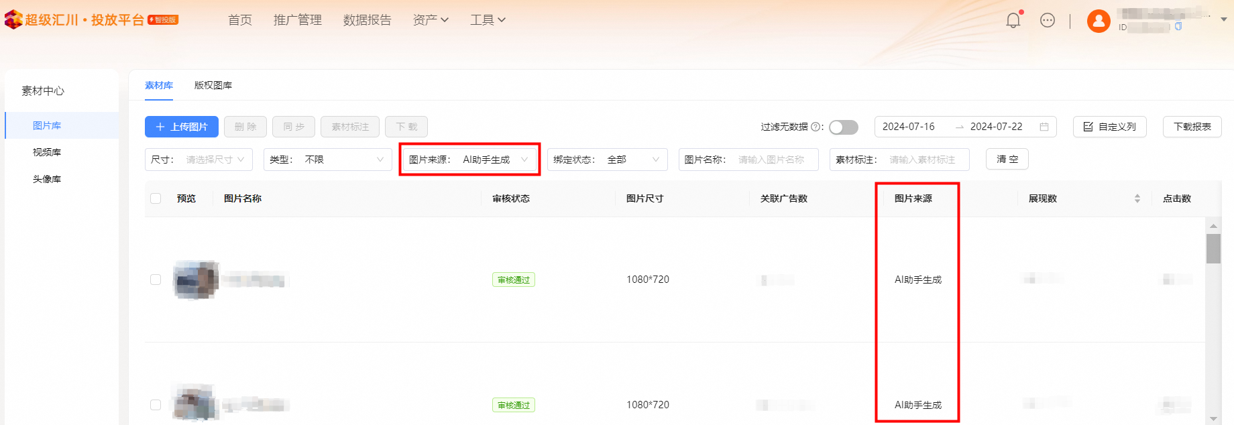The height and width of the screenshot is (425, 1234).
Task: Click the 下载报表 button
Action: (x=1192, y=127)
